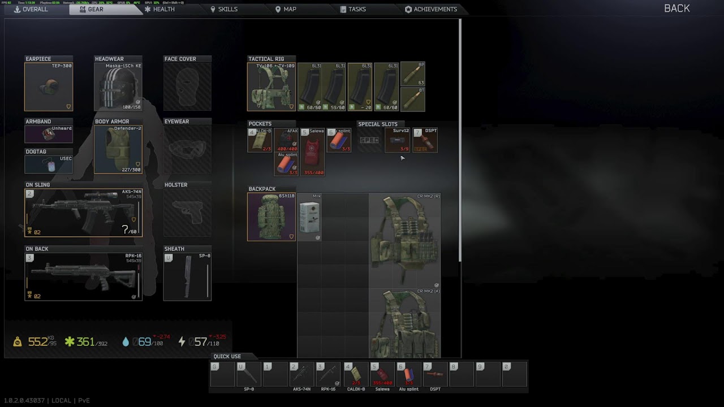The width and height of the screenshot is (724, 407).
Task: Select the Alu splint hotkey 6 in pockets
Action: [x=339, y=140]
